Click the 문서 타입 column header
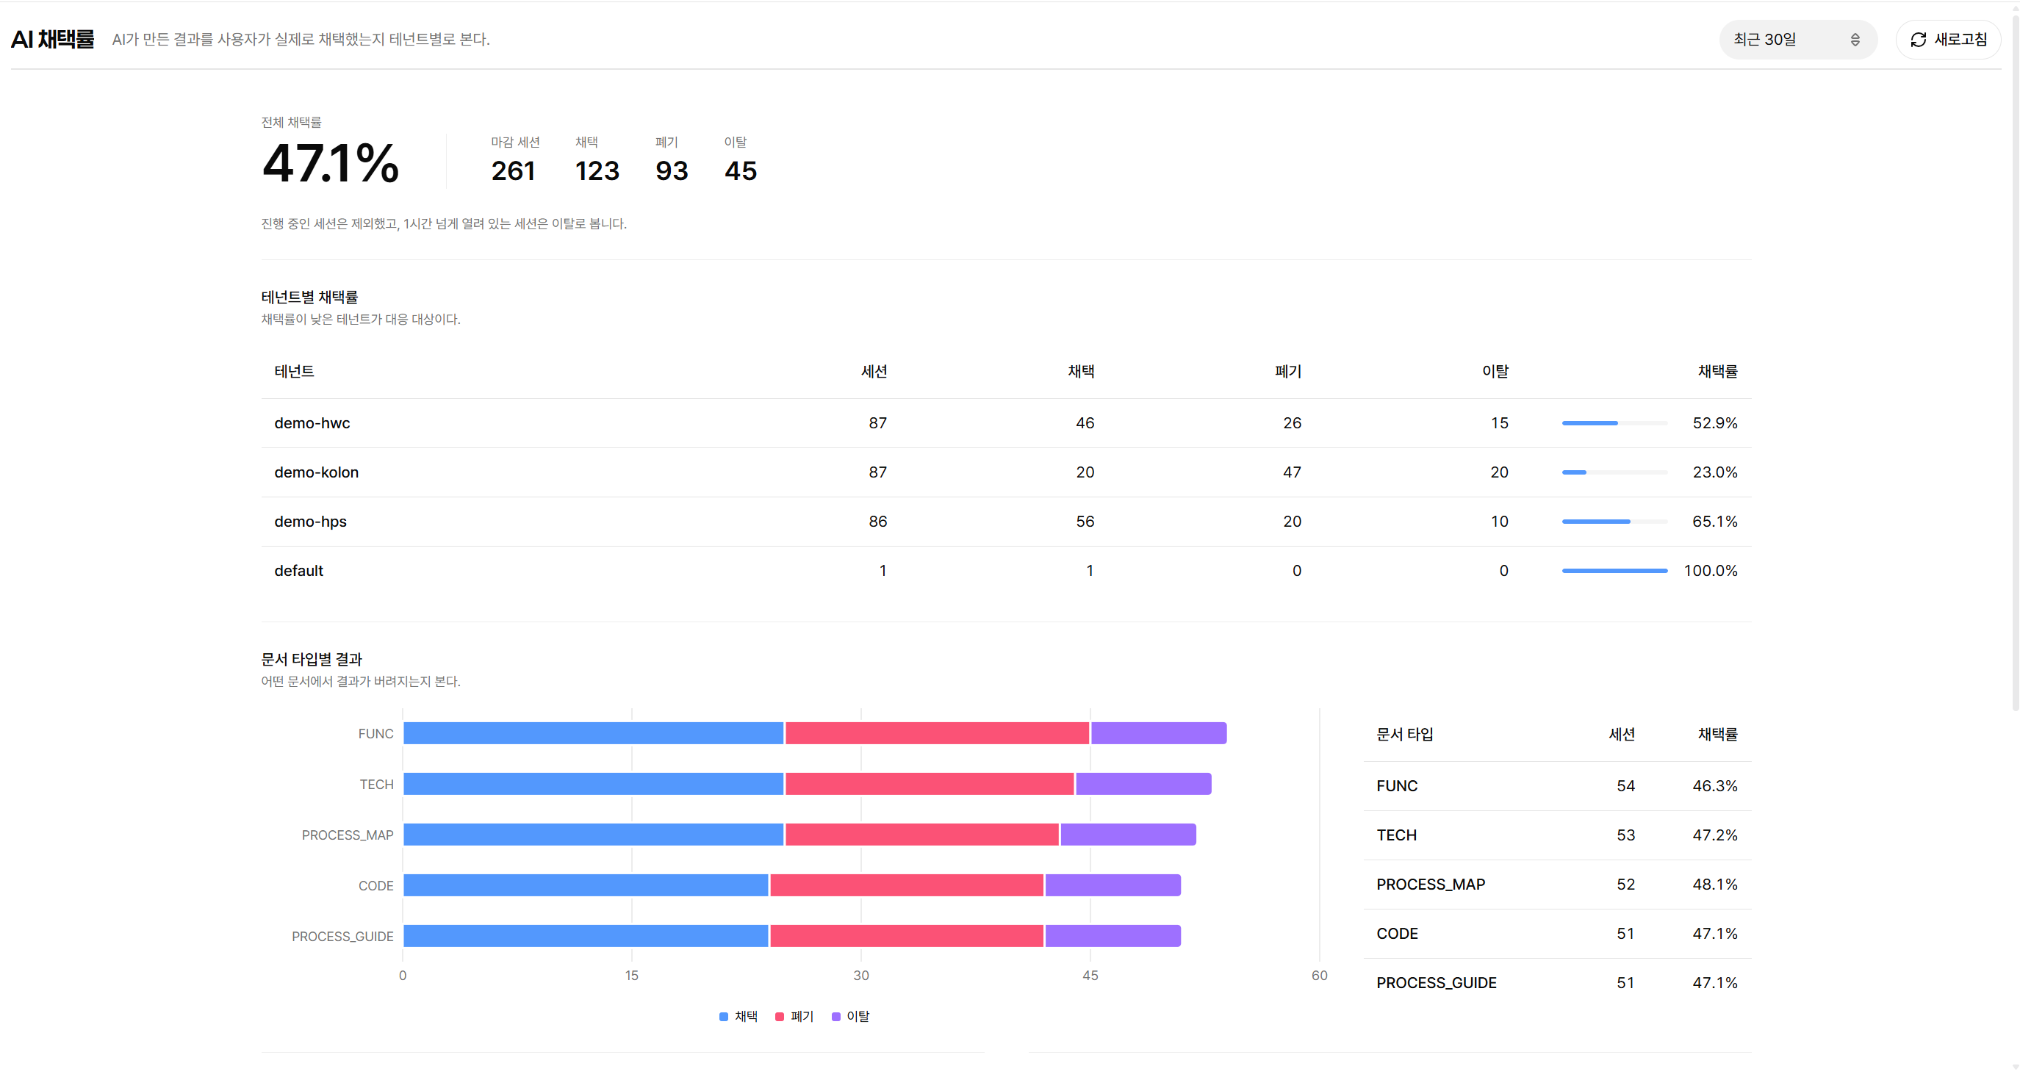 1404,735
